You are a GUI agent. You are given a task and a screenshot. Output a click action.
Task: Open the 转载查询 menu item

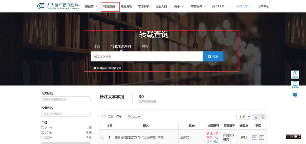click(x=109, y=7)
